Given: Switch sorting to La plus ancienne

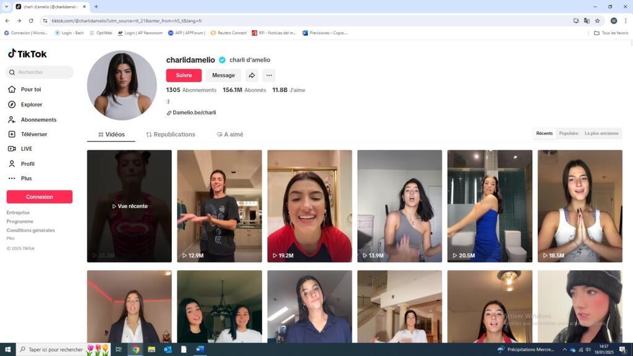Looking at the screenshot, I should [x=600, y=133].
